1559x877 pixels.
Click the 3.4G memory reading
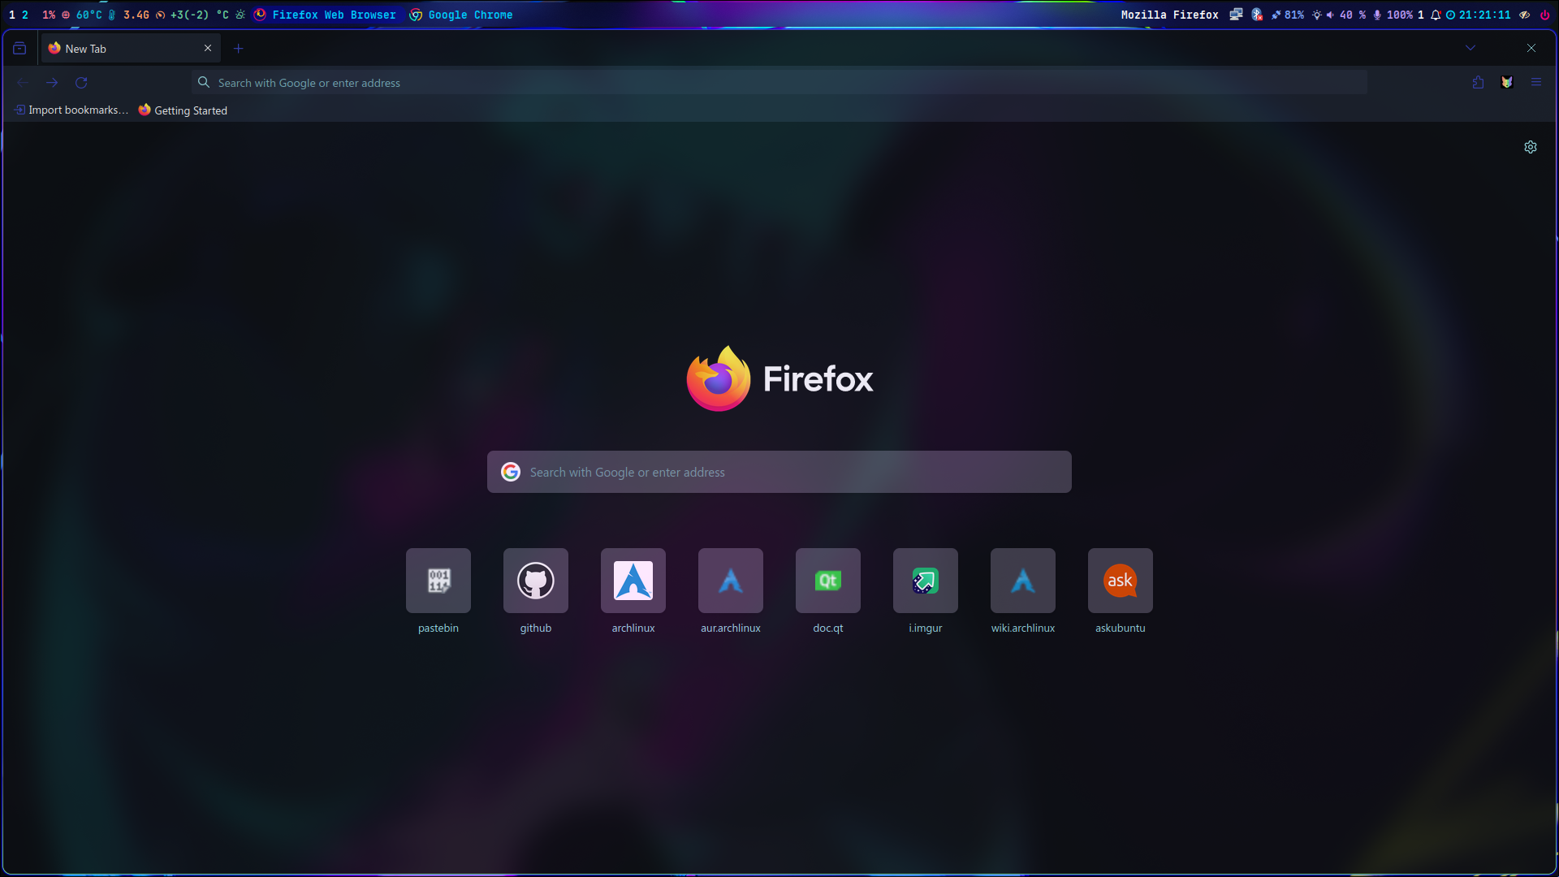136,15
